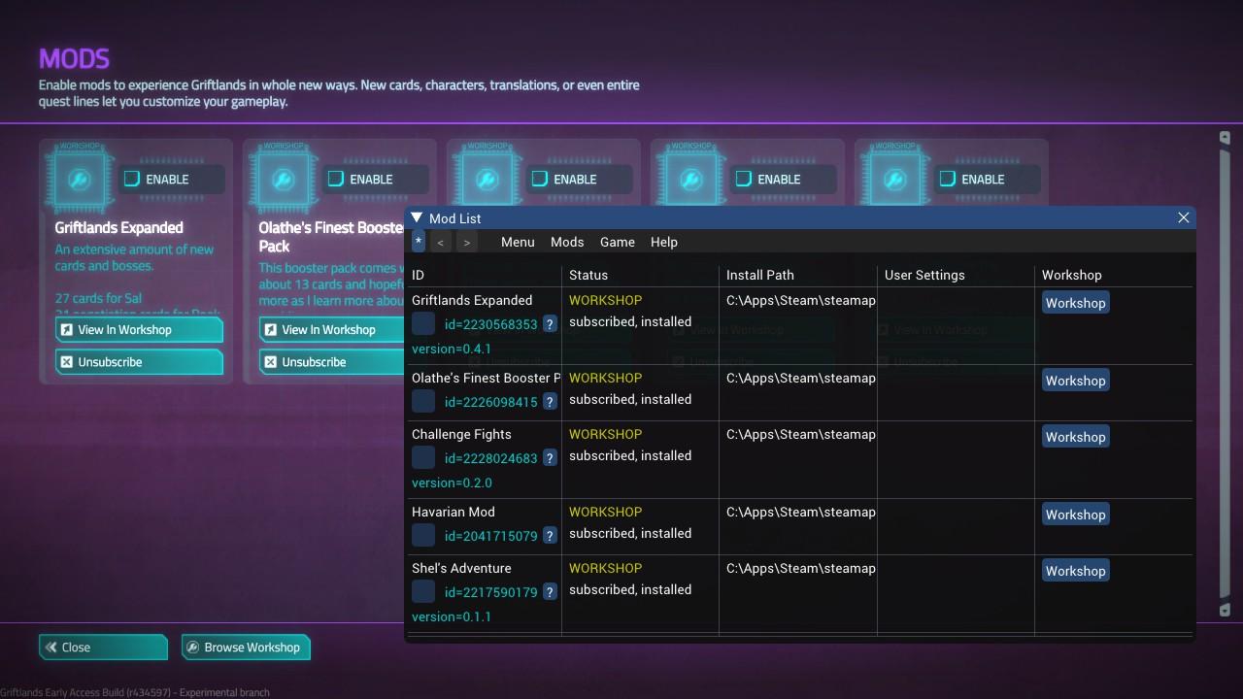Click the id=2217590179 text
The image size is (1243, 699).
(x=490, y=592)
